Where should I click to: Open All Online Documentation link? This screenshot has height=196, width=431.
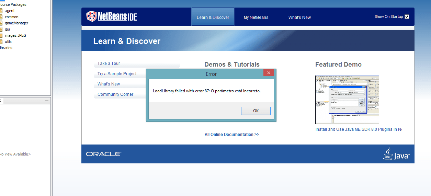(x=232, y=135)
